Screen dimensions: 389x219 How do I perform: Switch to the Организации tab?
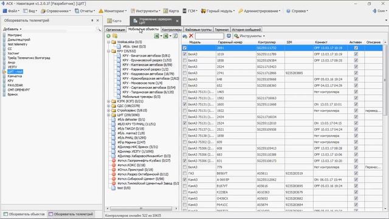pyautogui.click(x=115, y=30)
